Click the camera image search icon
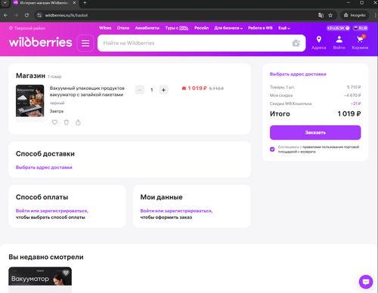The image size is (378, 293). coord(296,43)
